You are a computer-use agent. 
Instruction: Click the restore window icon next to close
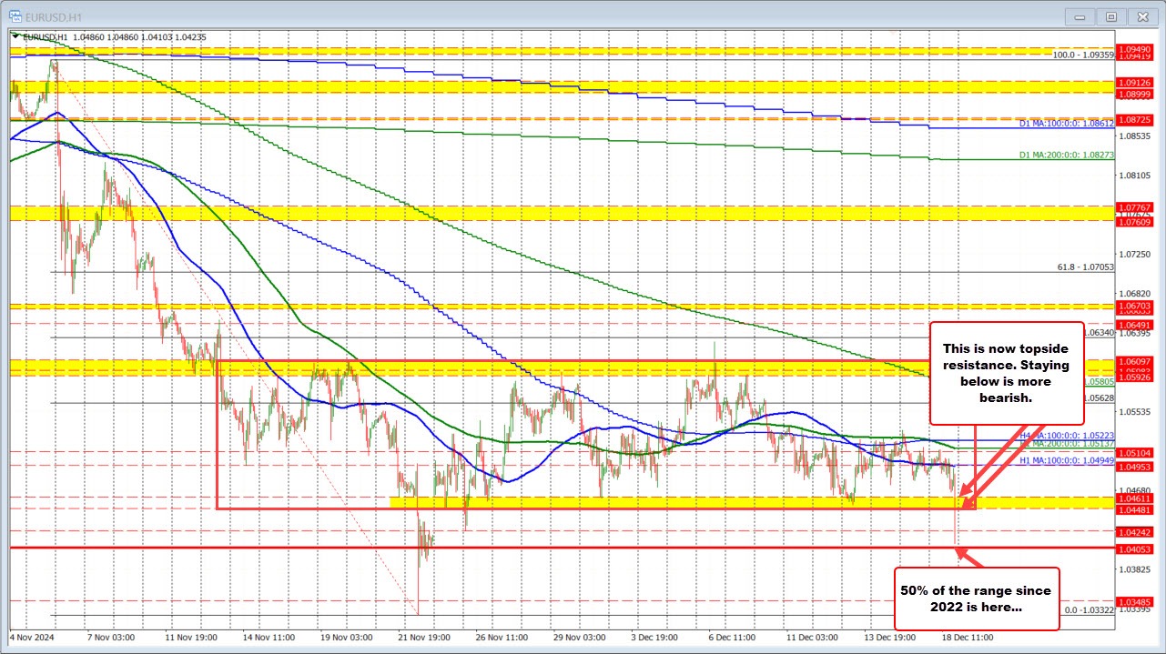tap(1110, 16)
